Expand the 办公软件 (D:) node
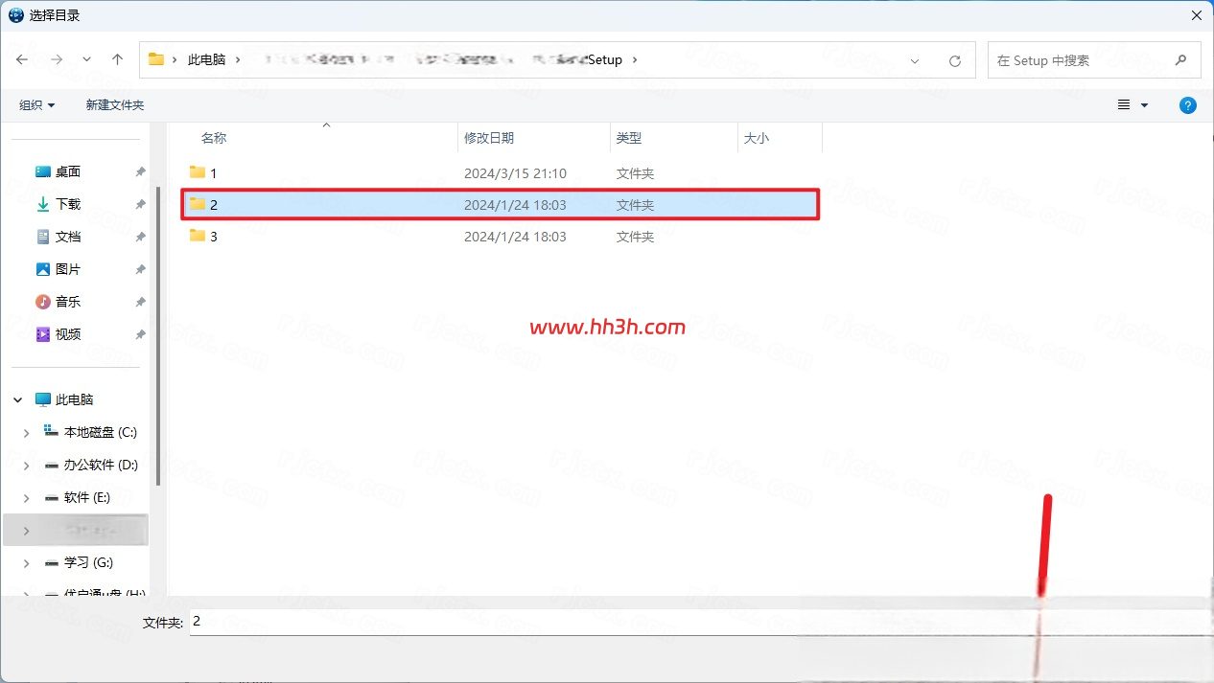Image resolution: width=1214 pixels, height=683 pixels. click(x=26, y=466)
